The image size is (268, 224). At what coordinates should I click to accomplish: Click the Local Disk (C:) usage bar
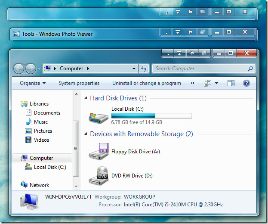pyautogui.click(x=151, y=116)
